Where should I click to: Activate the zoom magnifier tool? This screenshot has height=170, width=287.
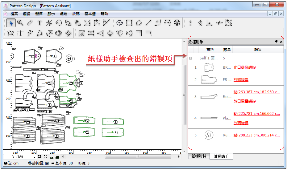pyautogui.click(x=20, y=23)
